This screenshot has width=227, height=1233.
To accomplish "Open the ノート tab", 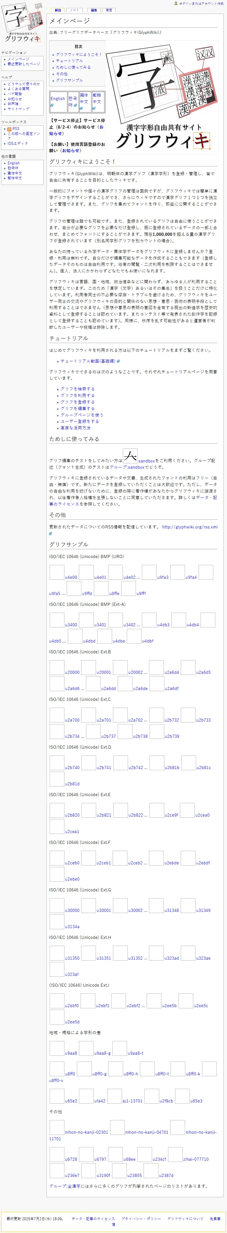I will click(75, 10).
